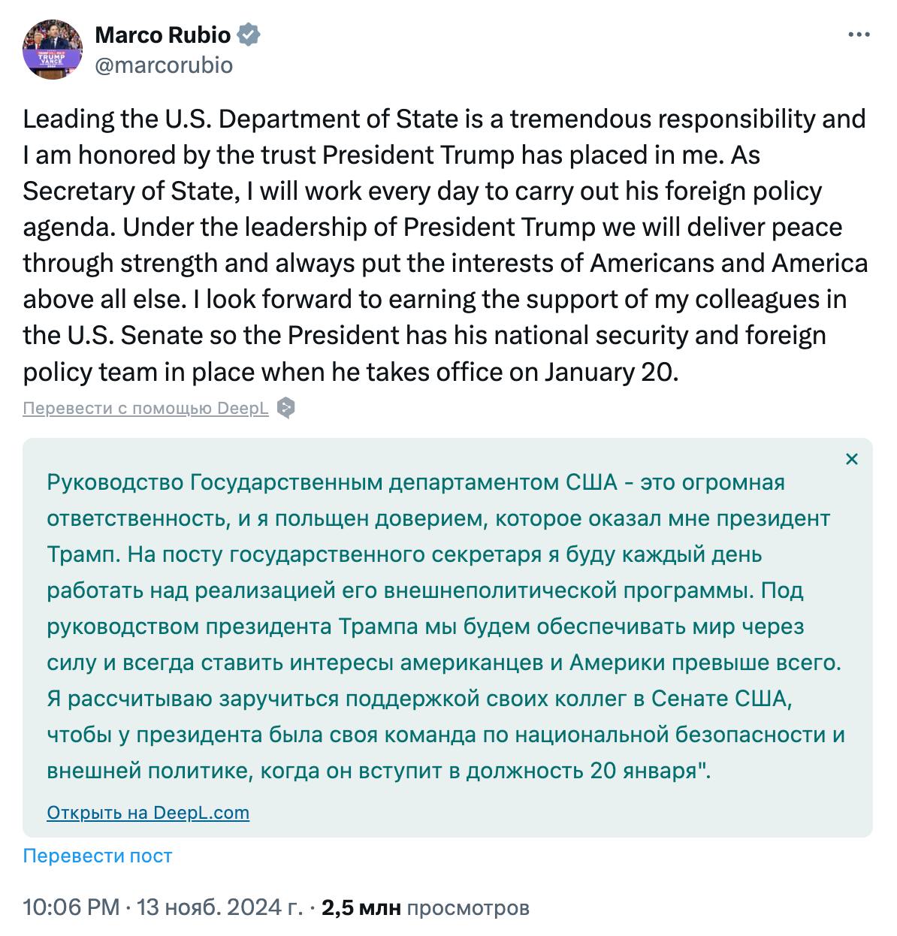Click the word 'просмотров' in the footer
Image resolution: width=897 pixels, height=936 pixels.
pyautogui.click(x=468, y=907)
